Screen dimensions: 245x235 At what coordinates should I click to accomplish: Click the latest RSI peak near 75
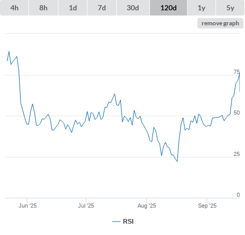pyautogui.click(x=239, y=73)
